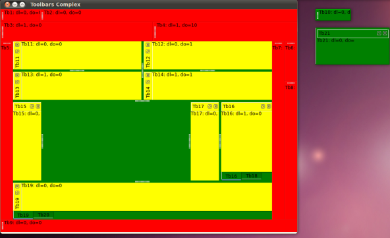Click the Tb8 toolbar label
The height and width of the screenshot is (238, 390).
(290, 88)
